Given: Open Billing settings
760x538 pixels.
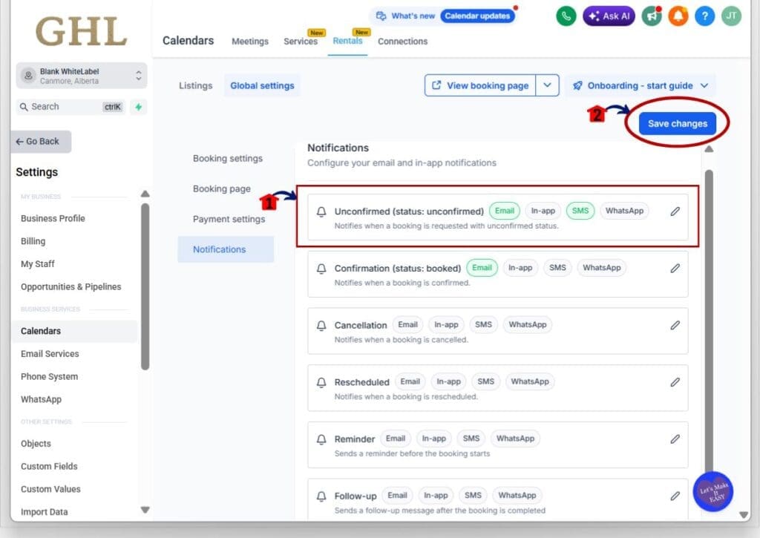Looking at the screenshot, I should point(33,241).
